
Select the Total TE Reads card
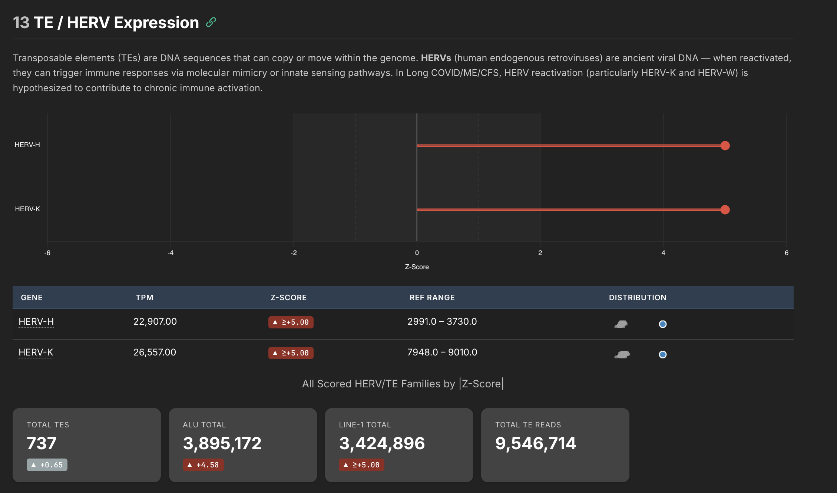555,445
